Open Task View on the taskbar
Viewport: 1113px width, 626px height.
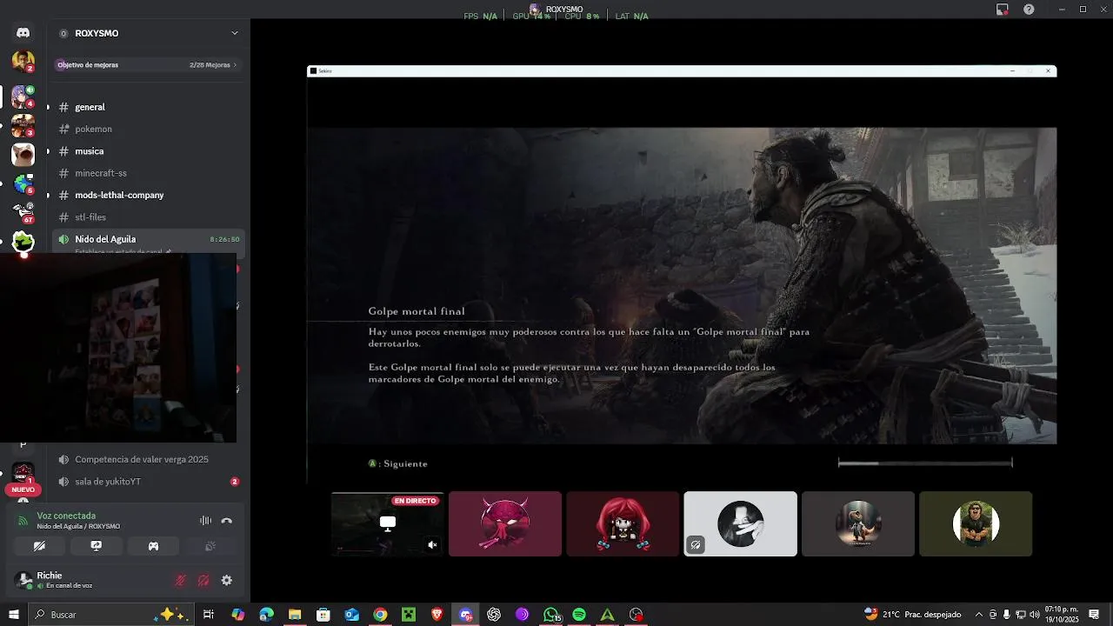209,615
